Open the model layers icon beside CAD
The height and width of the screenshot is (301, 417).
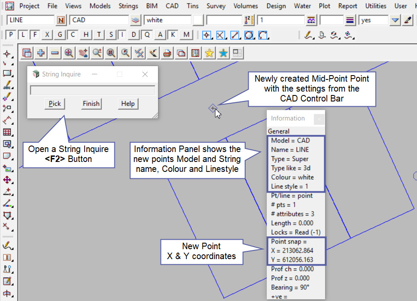[x=136, y=20]
